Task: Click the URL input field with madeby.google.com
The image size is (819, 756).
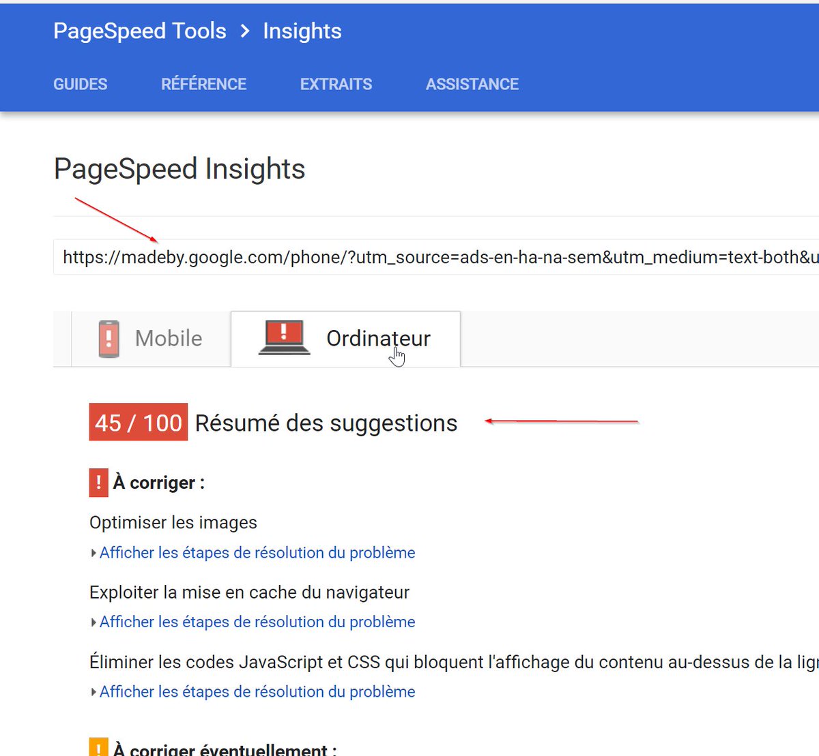Action: pyautogui.click(x=436, y=257)
